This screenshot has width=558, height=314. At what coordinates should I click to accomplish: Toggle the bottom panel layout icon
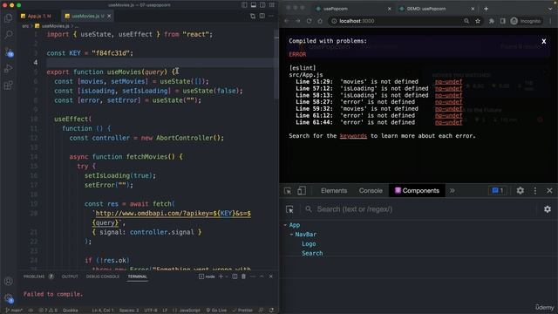[x=254, y=5]
